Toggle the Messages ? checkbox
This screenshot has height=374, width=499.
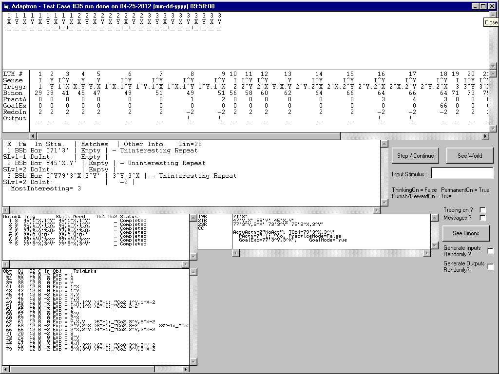482,218
